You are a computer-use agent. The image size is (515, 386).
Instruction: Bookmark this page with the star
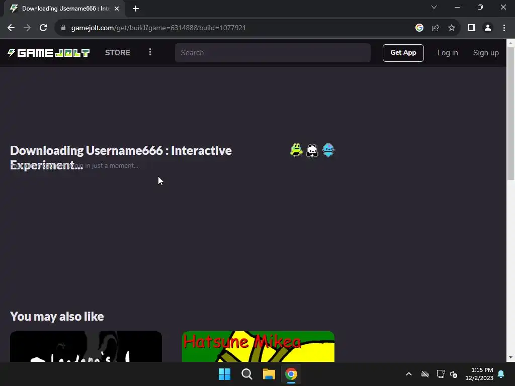click(452, 28)
